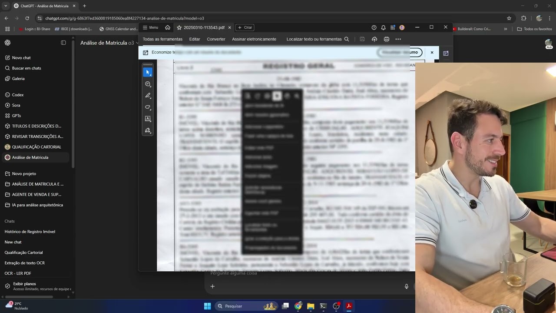Bookmark this page with the star icon

[509, 18]
